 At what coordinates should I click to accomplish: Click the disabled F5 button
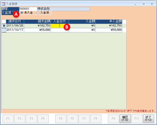pos(61,119)
